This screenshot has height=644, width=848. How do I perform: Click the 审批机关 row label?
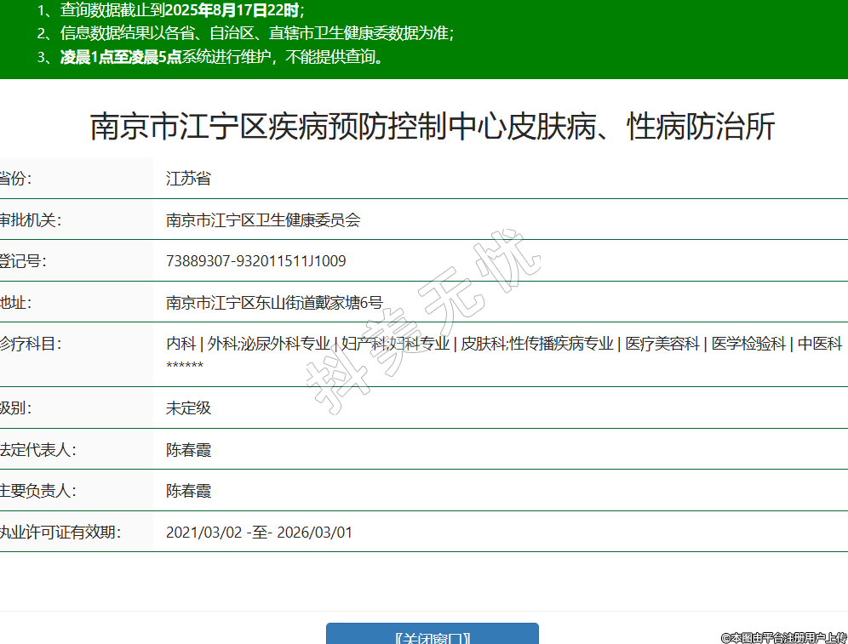pos(30,219)
